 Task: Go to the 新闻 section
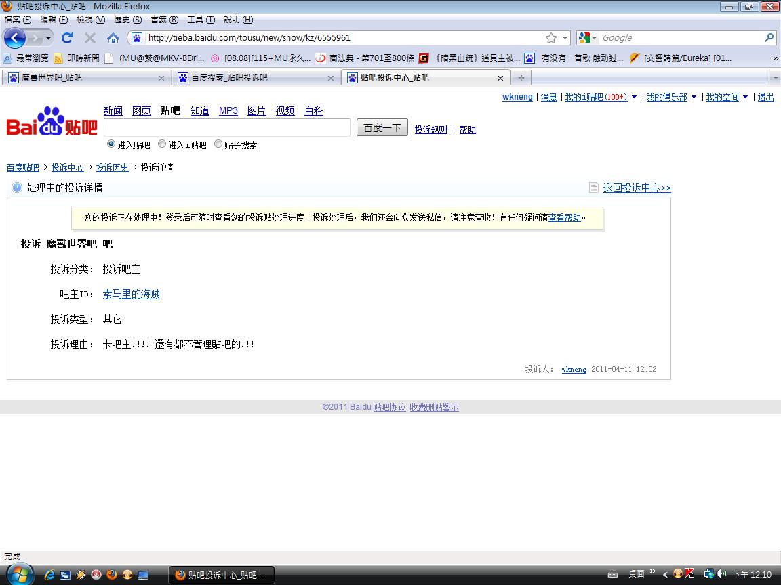[x=113, y=110]
